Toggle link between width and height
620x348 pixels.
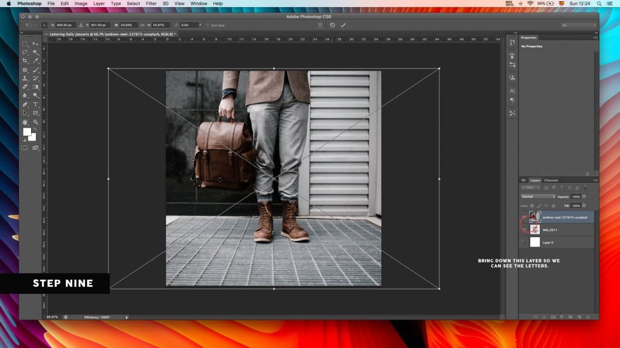[x=142, y=26]
